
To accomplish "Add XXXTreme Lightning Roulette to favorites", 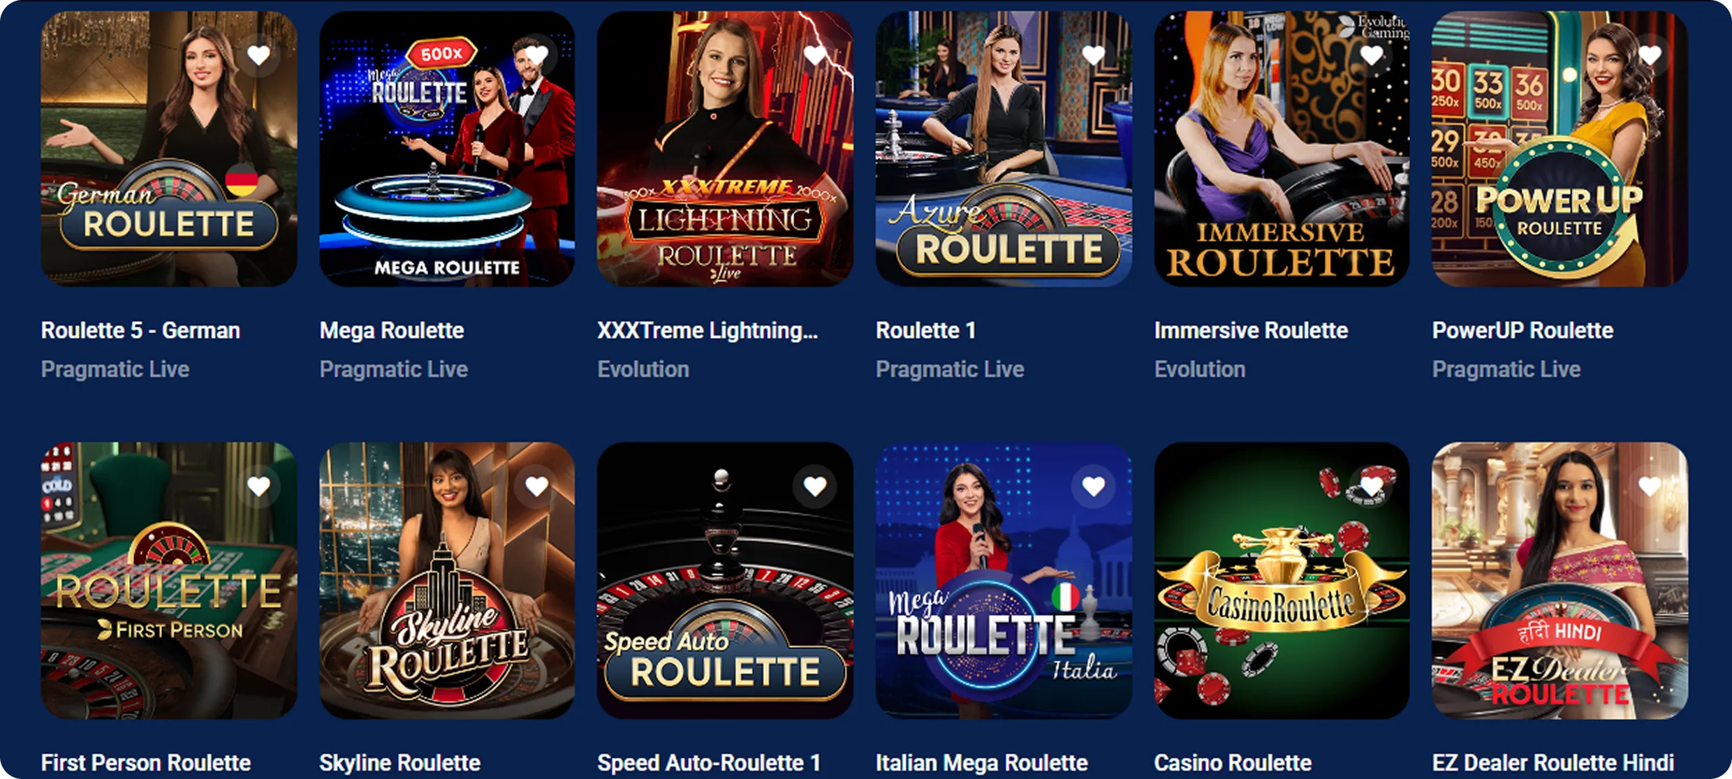I will click(815, 55).
